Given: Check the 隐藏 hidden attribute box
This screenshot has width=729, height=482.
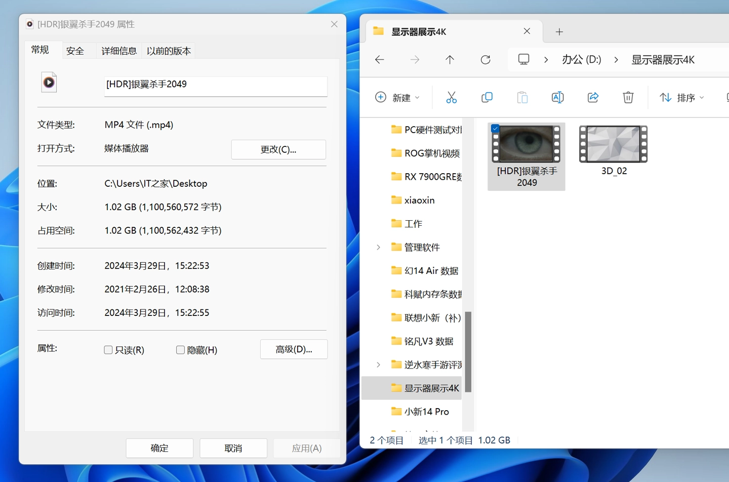Looking at the screenshot, I should coord(180,350).
